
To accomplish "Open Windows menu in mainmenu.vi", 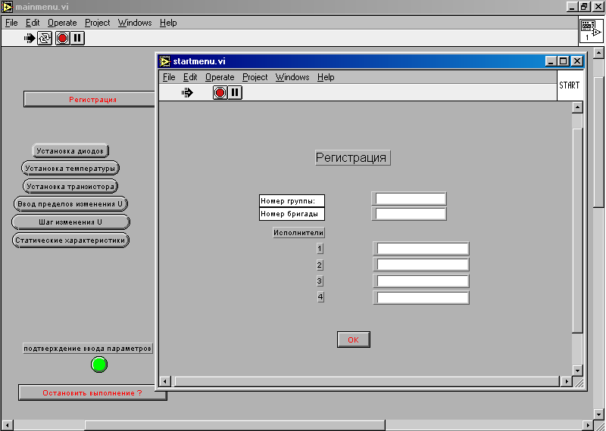I will tap(135, 23).
